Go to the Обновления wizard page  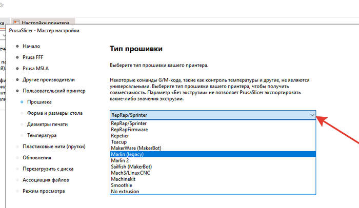click(36, 158)
